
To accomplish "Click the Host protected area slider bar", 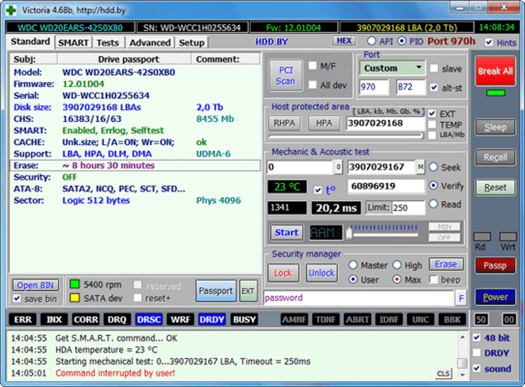I will [x=346, y=136].
